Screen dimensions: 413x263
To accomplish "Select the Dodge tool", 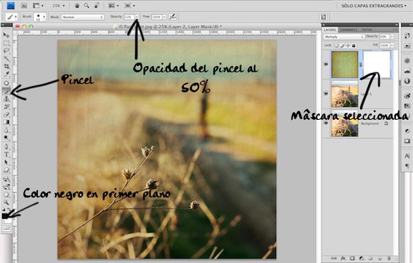I will pos(6,138).
